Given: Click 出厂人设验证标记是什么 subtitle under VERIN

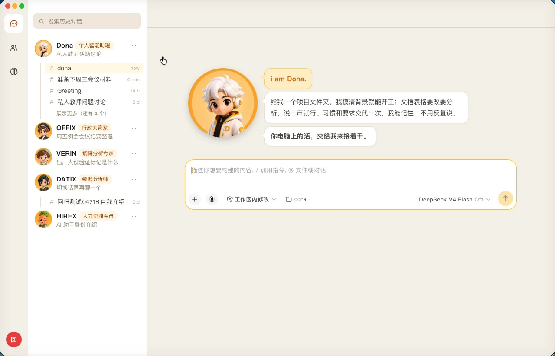Looking at the screenshot, I should tap(87, 162).
